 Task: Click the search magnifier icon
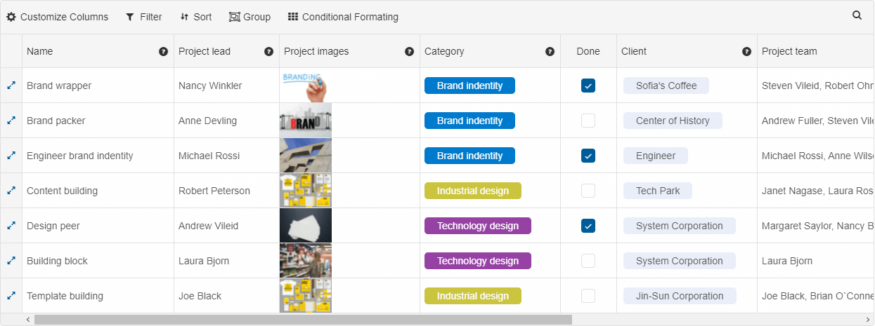tap(857, 15)
